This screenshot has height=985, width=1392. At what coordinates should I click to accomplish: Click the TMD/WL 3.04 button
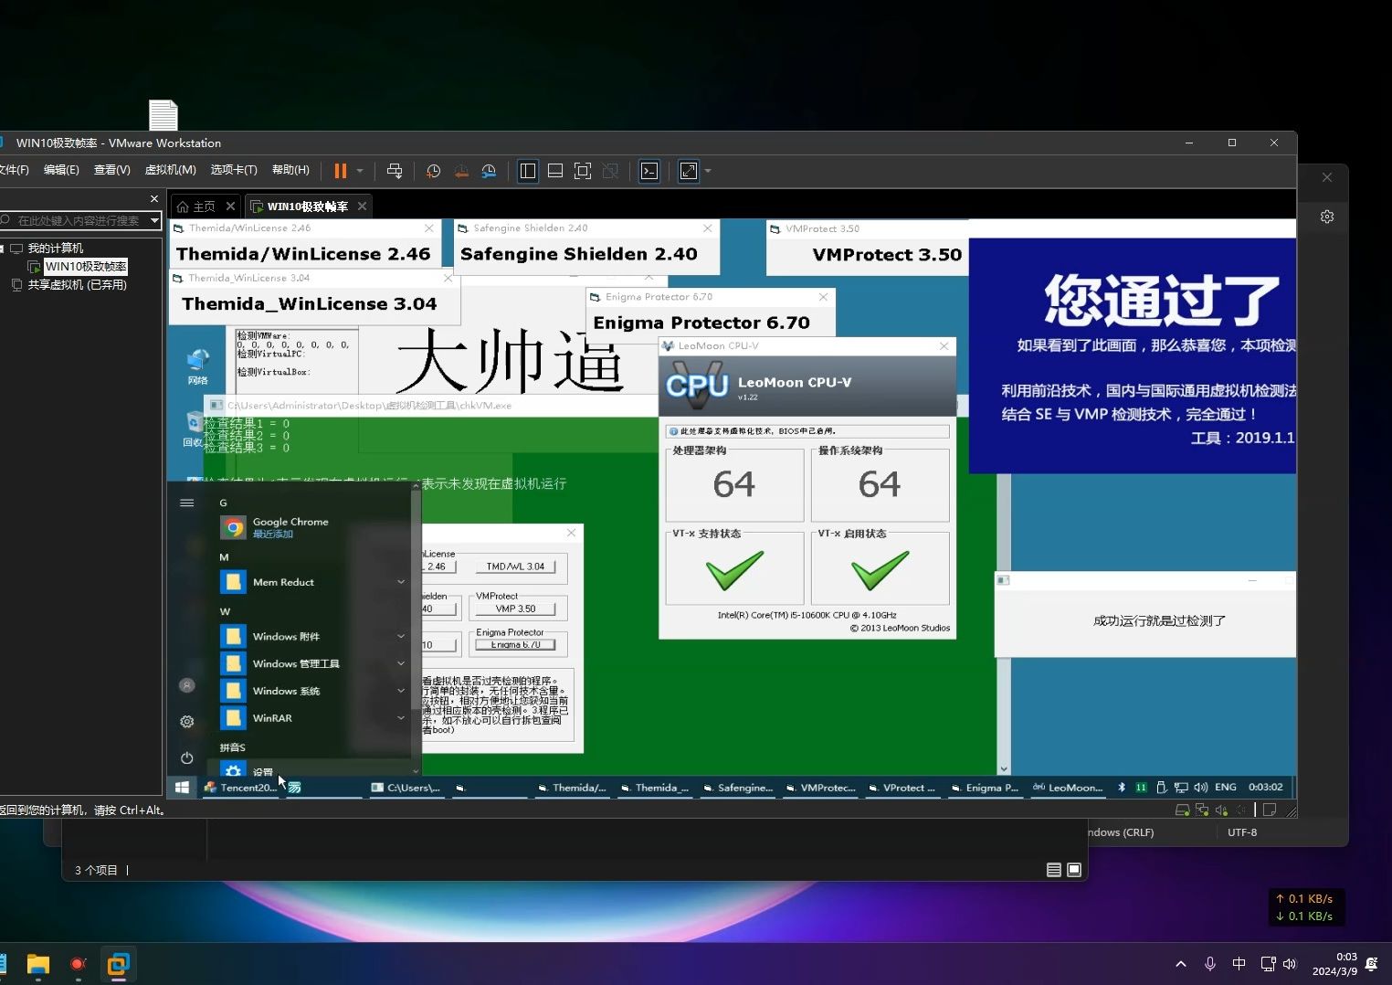(x=515, y=567)
